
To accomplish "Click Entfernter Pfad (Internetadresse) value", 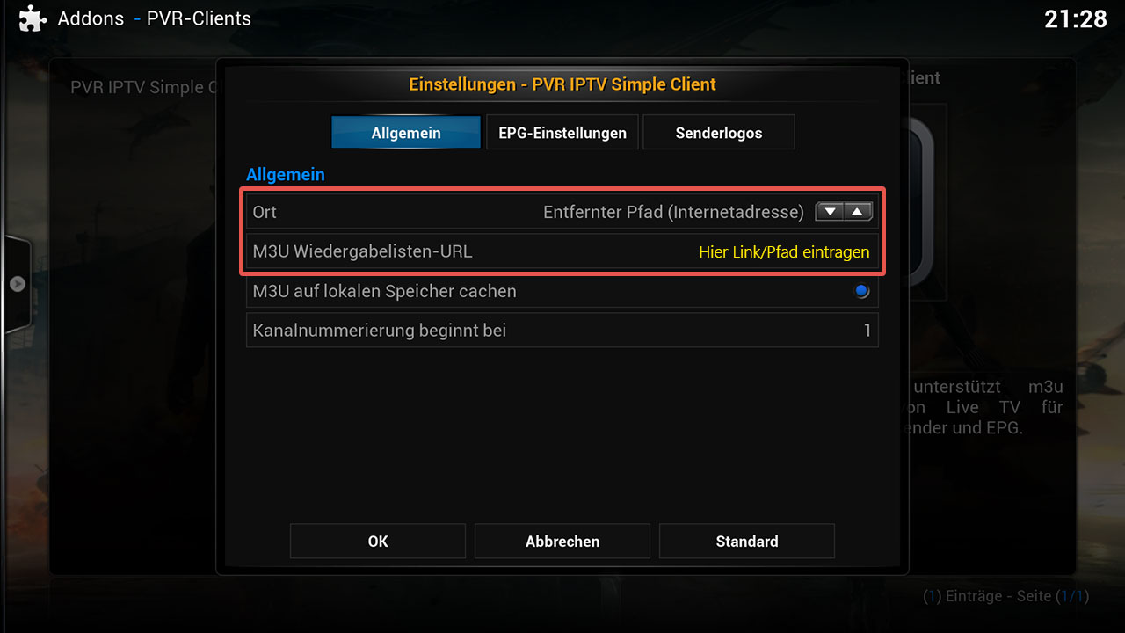I will click(673, 212).
